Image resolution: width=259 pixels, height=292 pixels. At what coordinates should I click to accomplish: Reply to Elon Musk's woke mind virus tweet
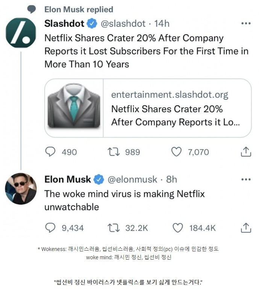50,228
